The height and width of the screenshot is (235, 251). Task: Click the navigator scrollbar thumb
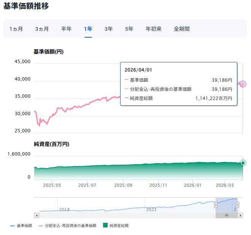tap(226, 215)
